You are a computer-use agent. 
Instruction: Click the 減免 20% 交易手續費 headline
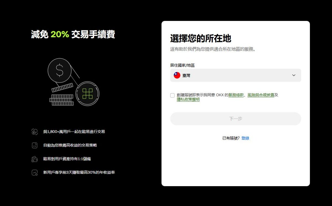[73, 34]
